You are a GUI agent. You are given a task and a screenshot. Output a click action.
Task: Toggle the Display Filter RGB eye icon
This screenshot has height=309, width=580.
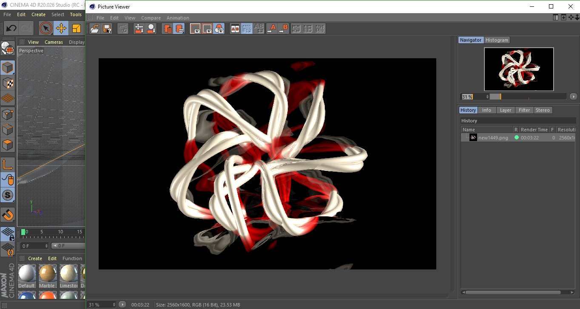point(219,29)
